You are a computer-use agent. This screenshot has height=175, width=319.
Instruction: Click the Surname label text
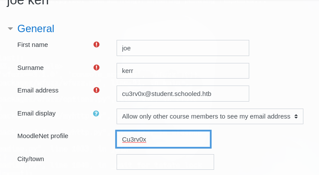(30, 68)
